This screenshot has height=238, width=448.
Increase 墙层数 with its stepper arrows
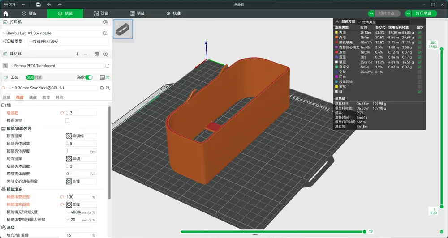[67, 112]
